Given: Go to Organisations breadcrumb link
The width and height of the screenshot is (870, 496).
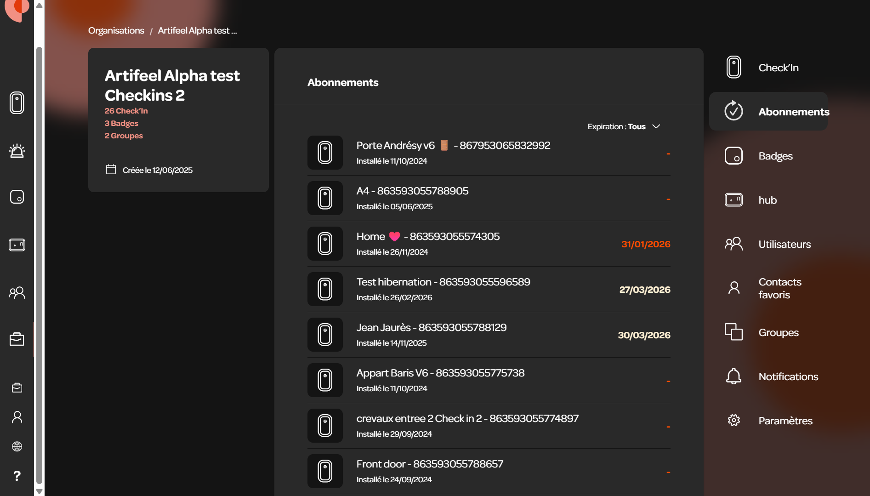Looking at the screenshot, I should [x=116, y=30].
